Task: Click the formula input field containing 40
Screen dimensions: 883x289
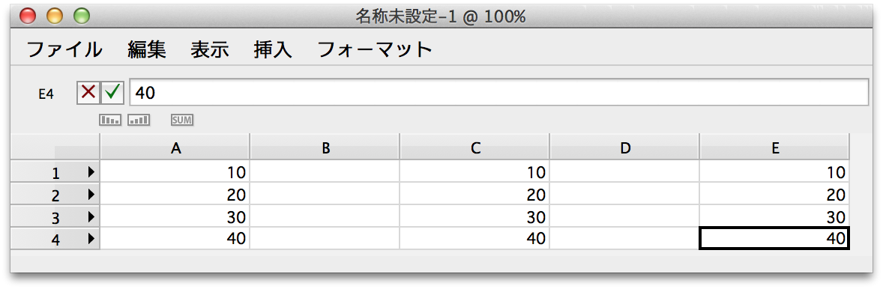Action: tap(499, 92)
